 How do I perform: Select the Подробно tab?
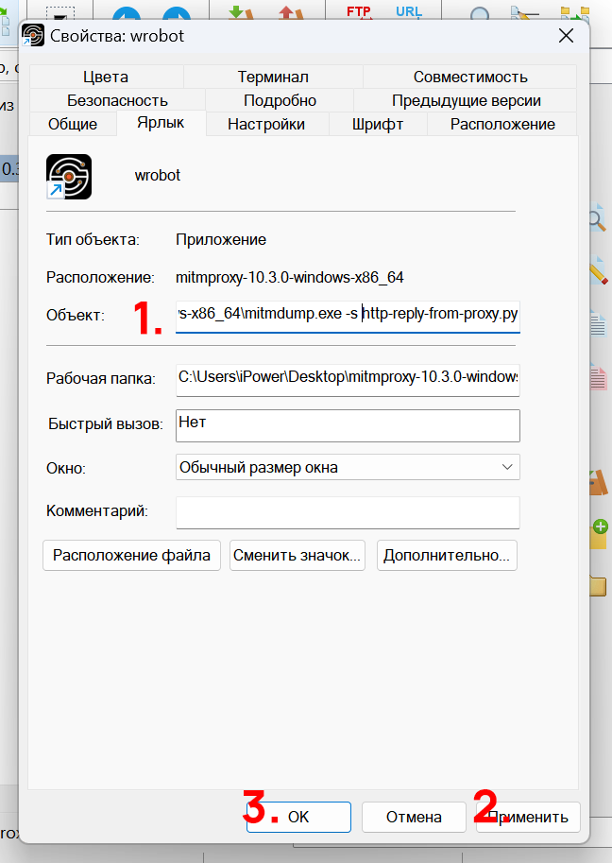(x=280, y=101)
